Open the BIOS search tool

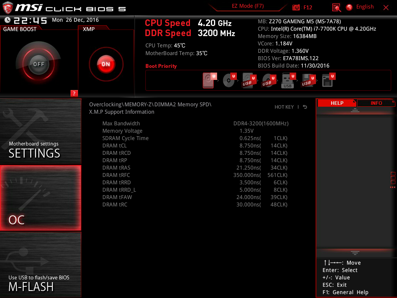pyautogui.click(x=337, y=8)
